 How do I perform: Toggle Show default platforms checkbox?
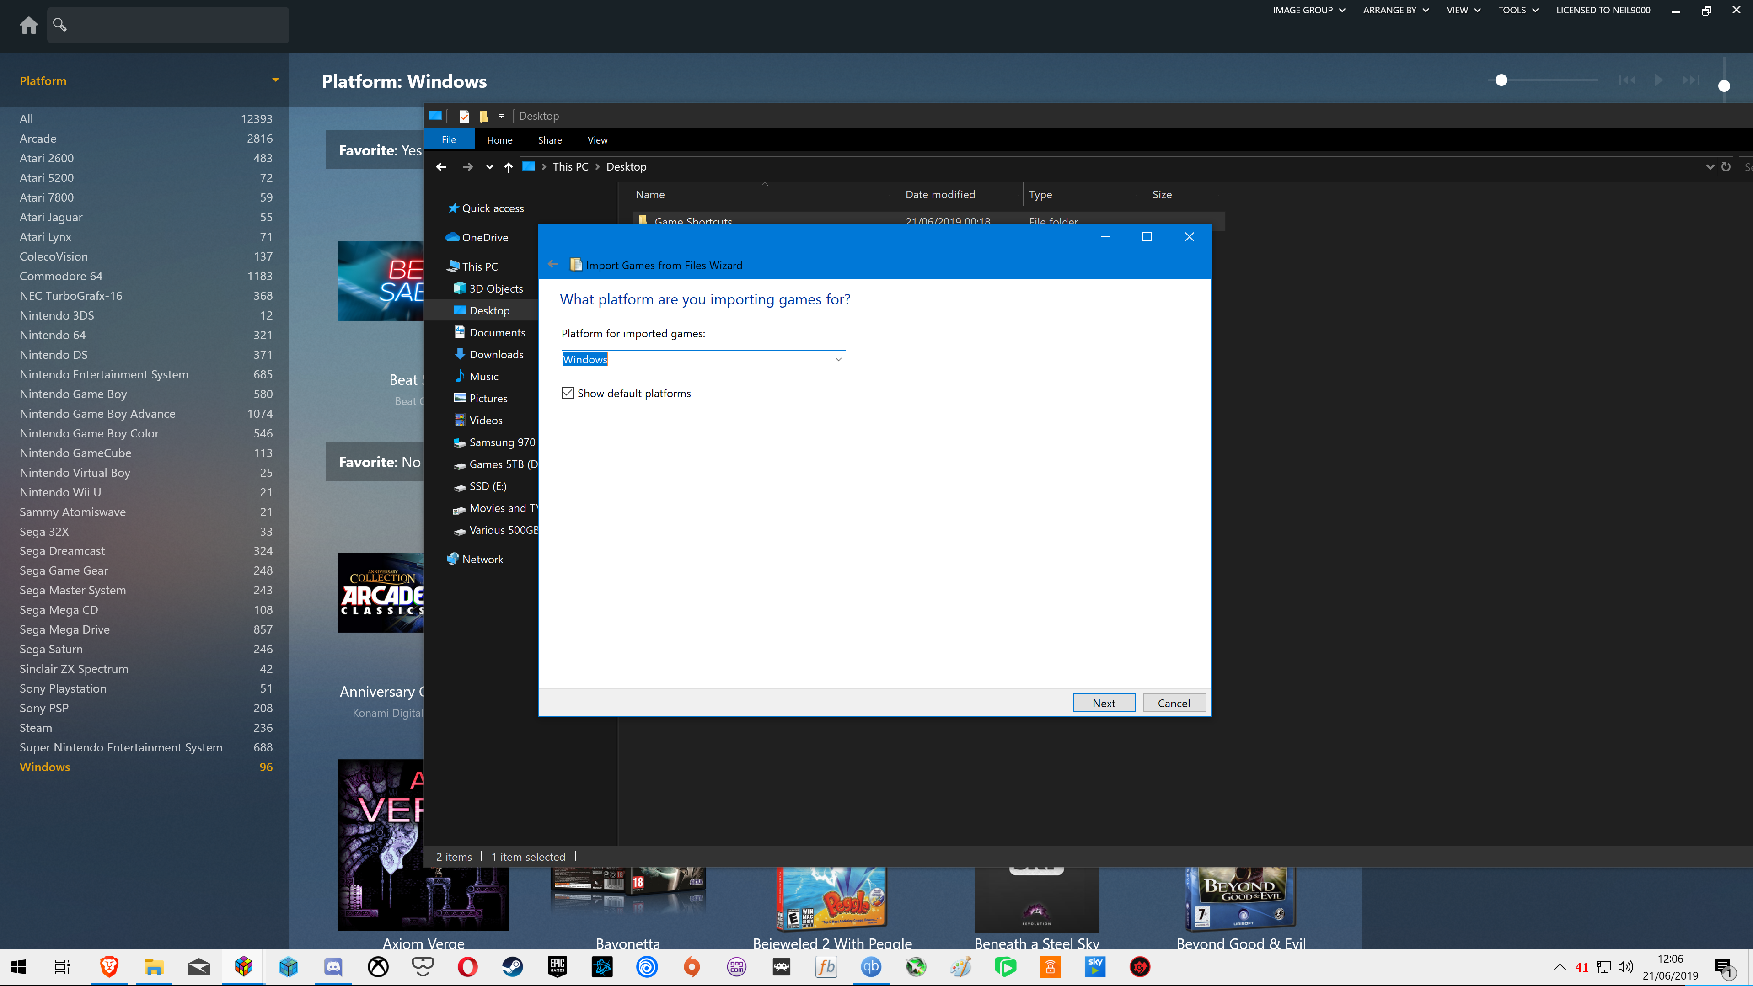pyautogui.click(x=568, y=393)
